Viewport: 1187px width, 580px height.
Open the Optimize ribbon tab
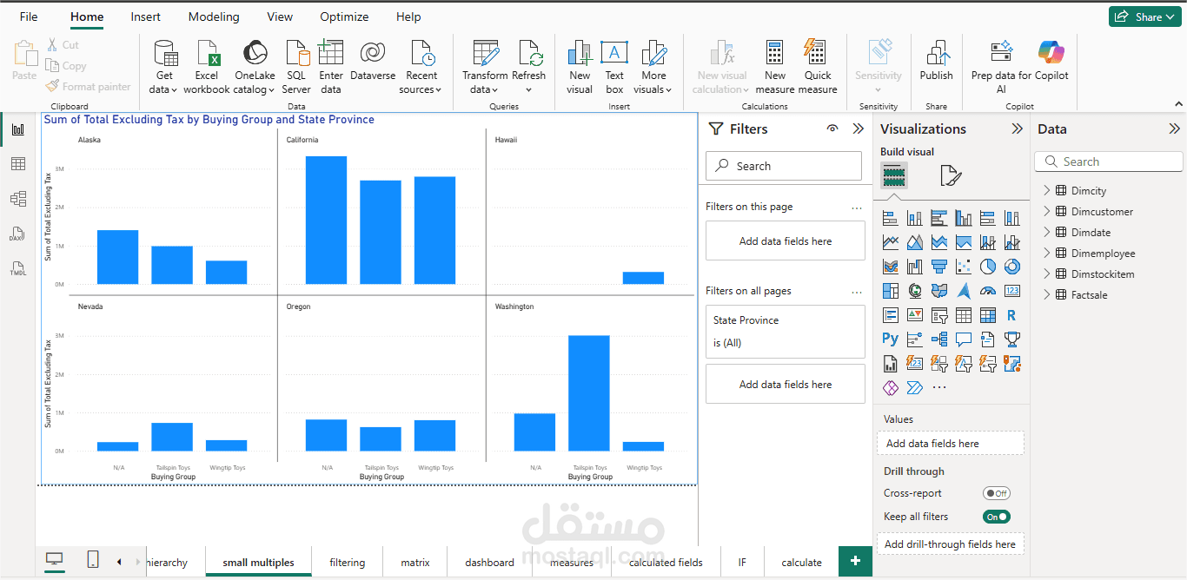click(x=344, y=16)
